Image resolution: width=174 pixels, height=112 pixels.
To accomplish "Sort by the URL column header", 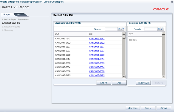I will 105,34.
